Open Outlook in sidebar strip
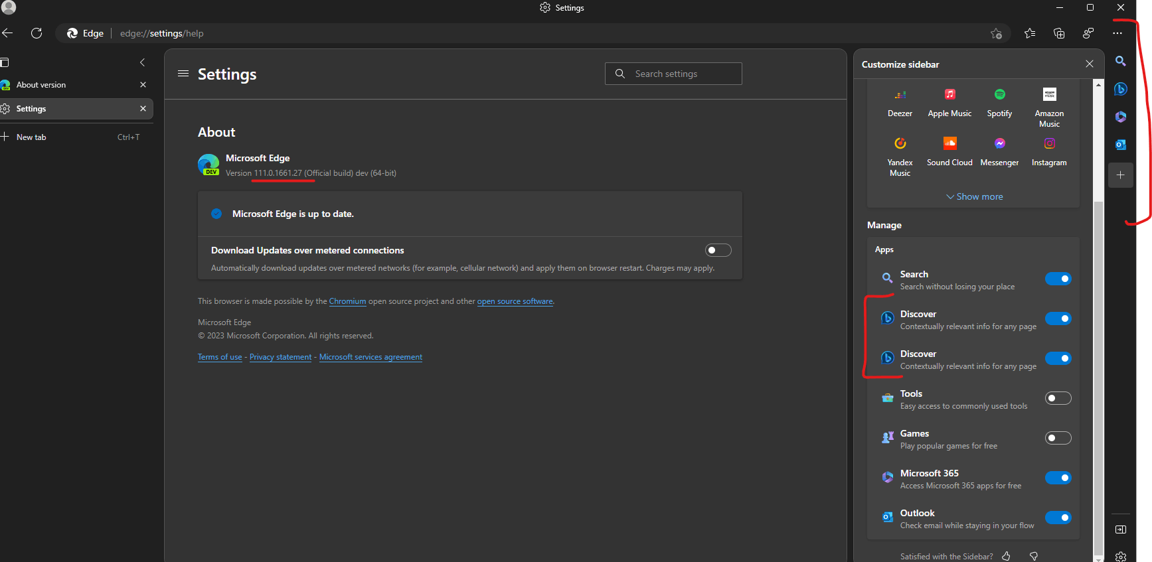 point(1121,145)
